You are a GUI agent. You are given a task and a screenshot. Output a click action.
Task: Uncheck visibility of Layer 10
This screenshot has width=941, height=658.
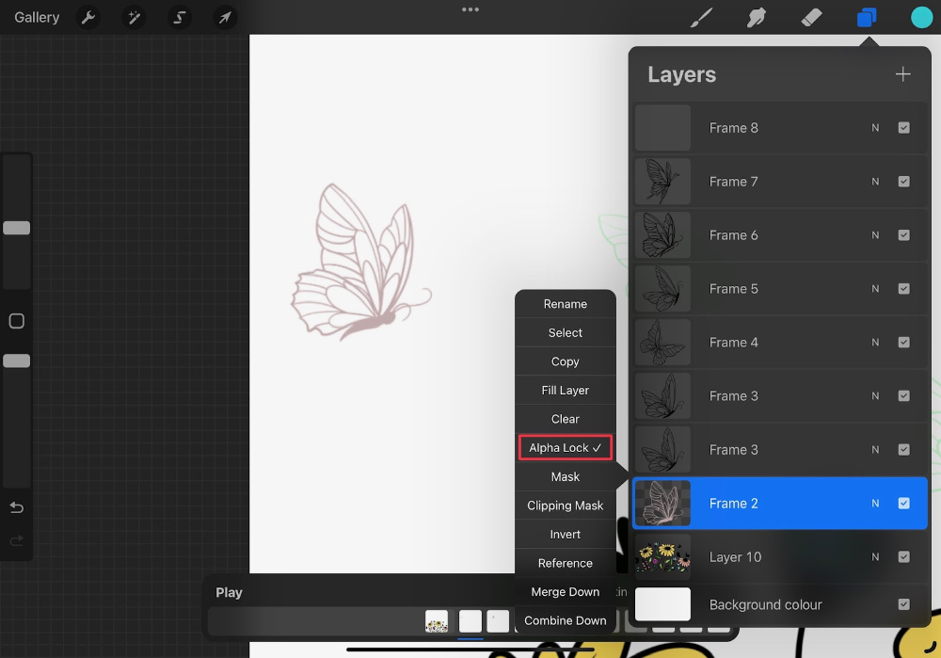(x=904, y=556)
